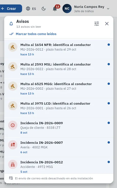Screen dimensions: 117x188
Task: Click the '8 oct' date label
Action: click(24, 133)
